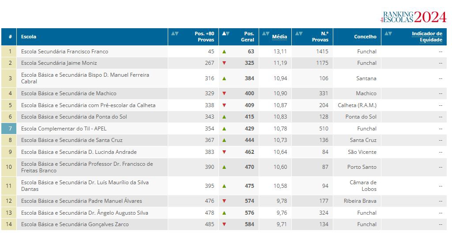Click the Média column header label
452x242 pixels.
279,37
